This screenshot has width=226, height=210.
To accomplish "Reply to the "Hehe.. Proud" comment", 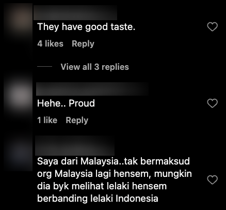I will click(x=77, y=120).
